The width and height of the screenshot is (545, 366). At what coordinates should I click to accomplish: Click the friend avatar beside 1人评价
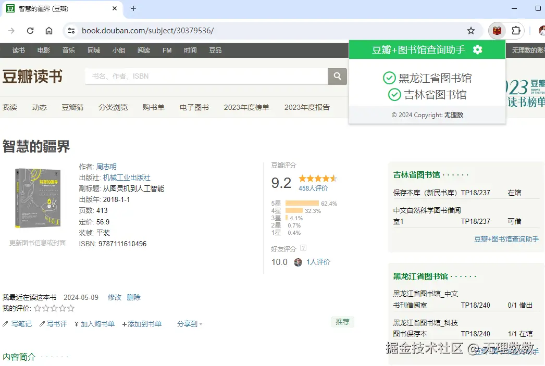pos(298,262)
